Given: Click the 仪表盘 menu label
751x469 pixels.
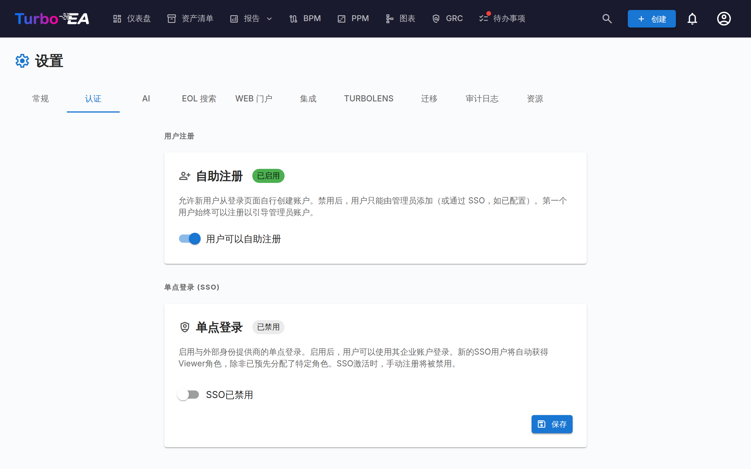Looking at the screenshot, I should [x=139, y=18].
